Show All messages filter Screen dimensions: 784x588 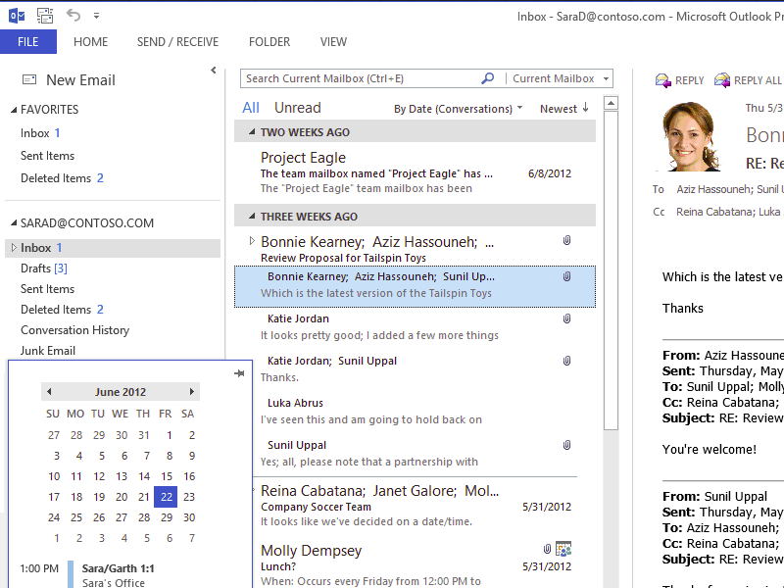click(x=251, y=108)
